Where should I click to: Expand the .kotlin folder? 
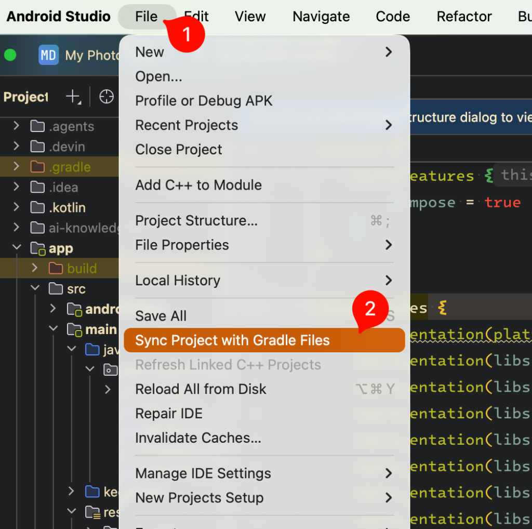[x=16, y=207]
